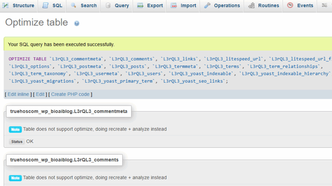The width and height of the screenshot is (332, 186).
Task: Click `L3rQL3_yoast_seo_links` in the SQL query
Action: 193,81
